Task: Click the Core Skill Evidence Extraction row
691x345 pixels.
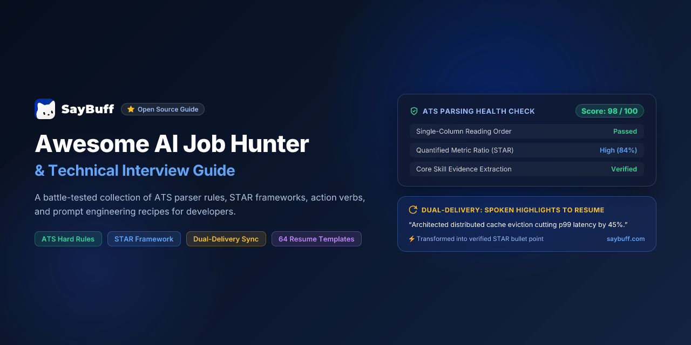Action: (526, 169)
